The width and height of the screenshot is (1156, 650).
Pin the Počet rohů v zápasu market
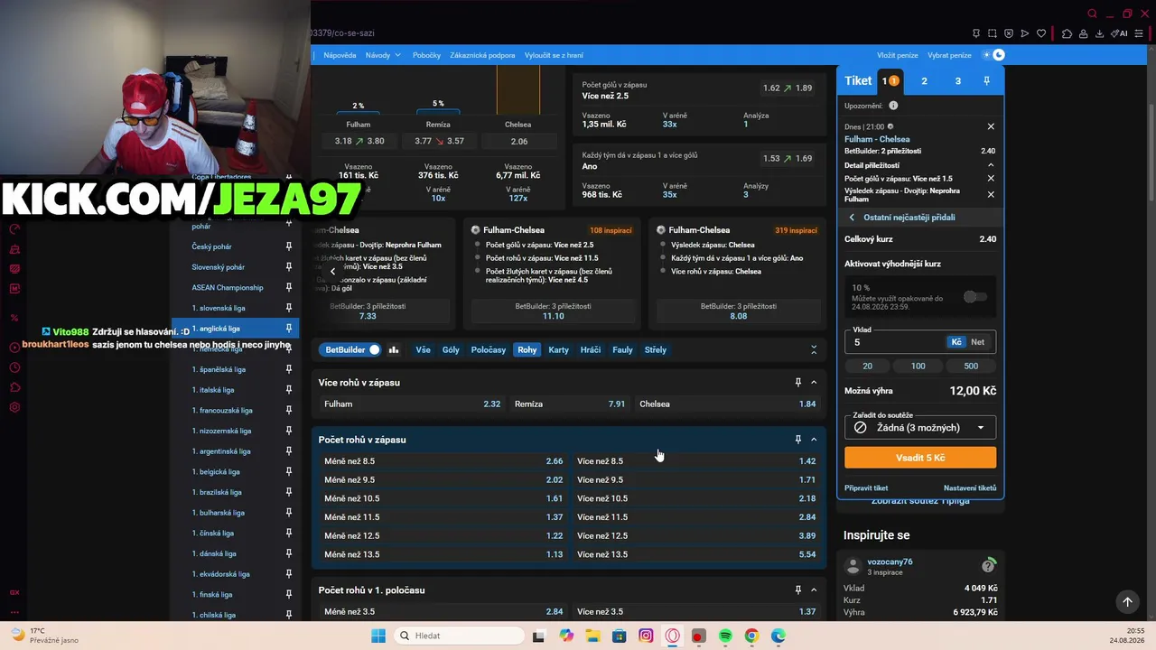[x=797, y=440]
